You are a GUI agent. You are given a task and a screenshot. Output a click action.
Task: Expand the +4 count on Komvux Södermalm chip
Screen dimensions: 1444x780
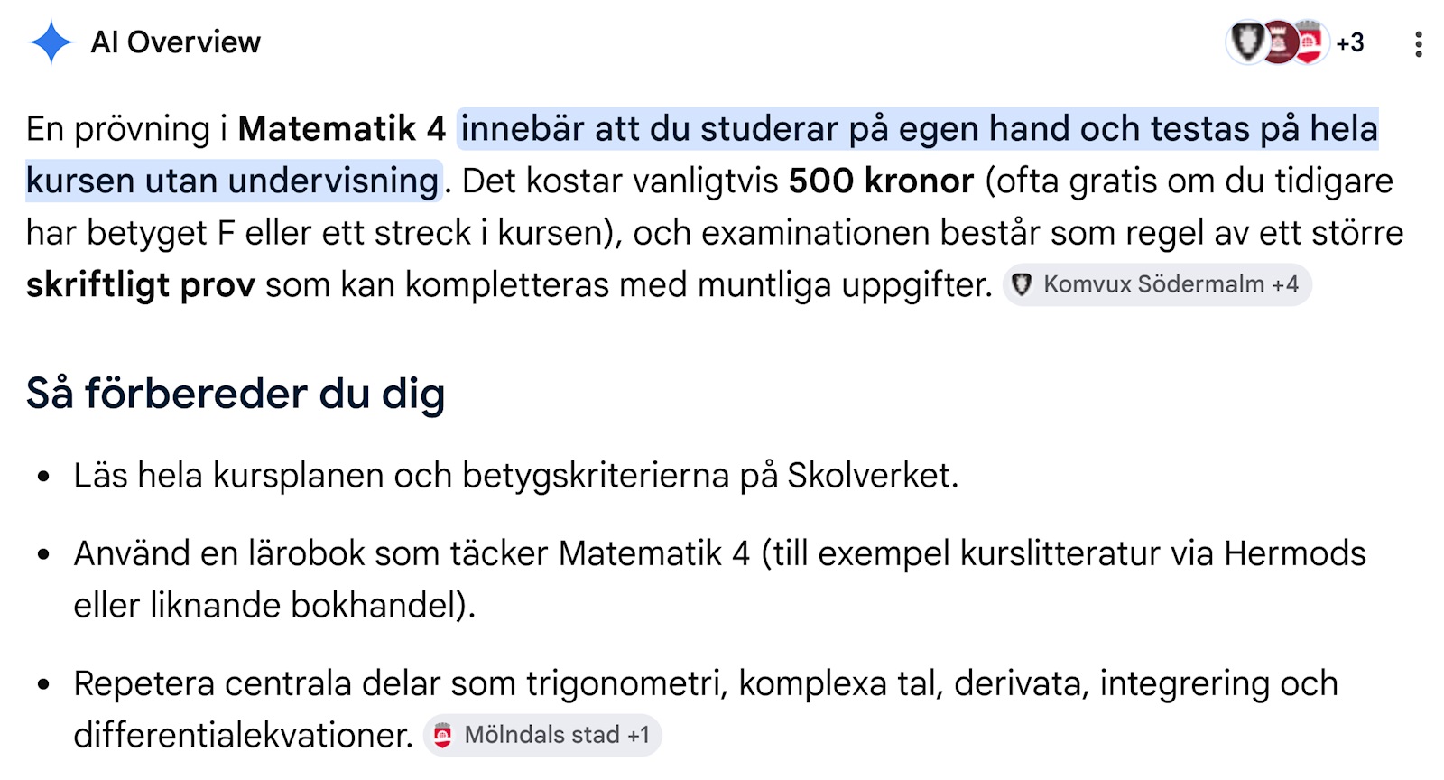(x=1285, y=284)
